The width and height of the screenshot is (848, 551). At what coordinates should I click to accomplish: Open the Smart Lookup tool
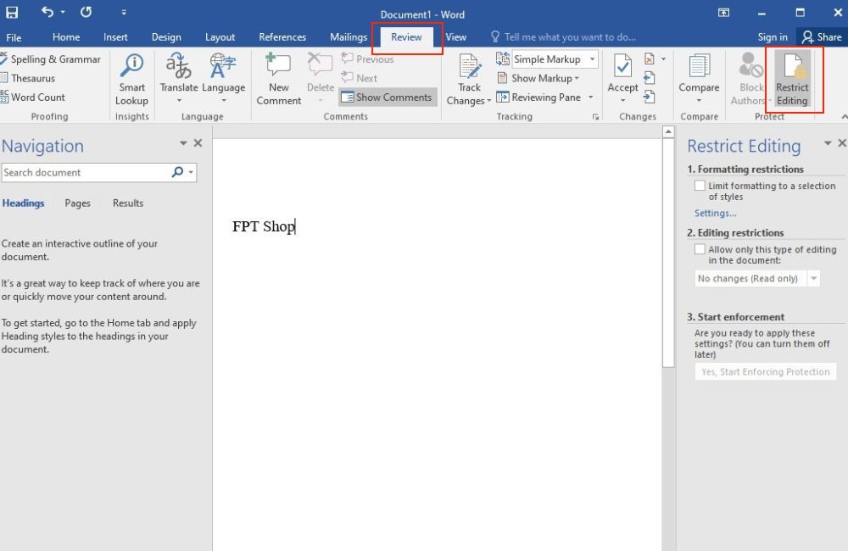click(131, 80)
